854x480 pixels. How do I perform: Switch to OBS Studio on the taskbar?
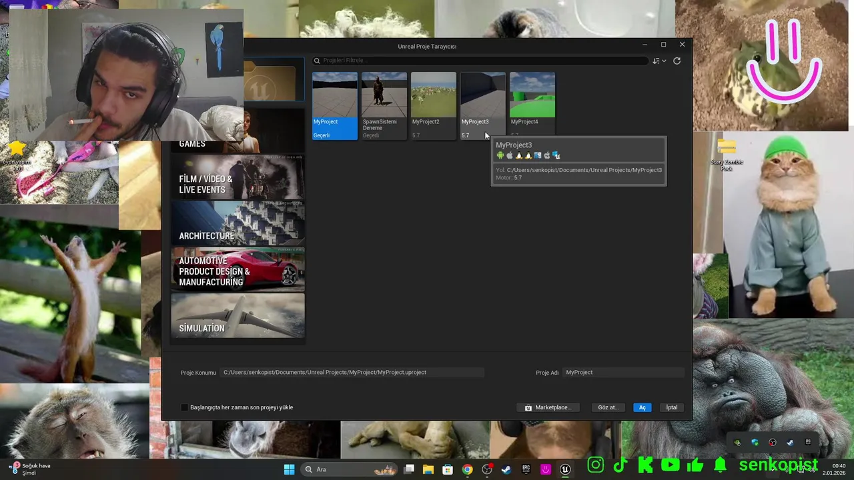[487, 469]
